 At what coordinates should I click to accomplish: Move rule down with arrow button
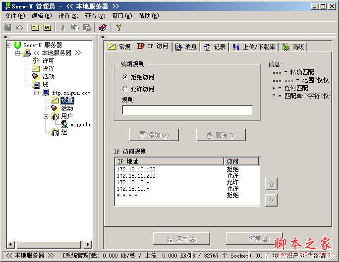pos(271,200)
